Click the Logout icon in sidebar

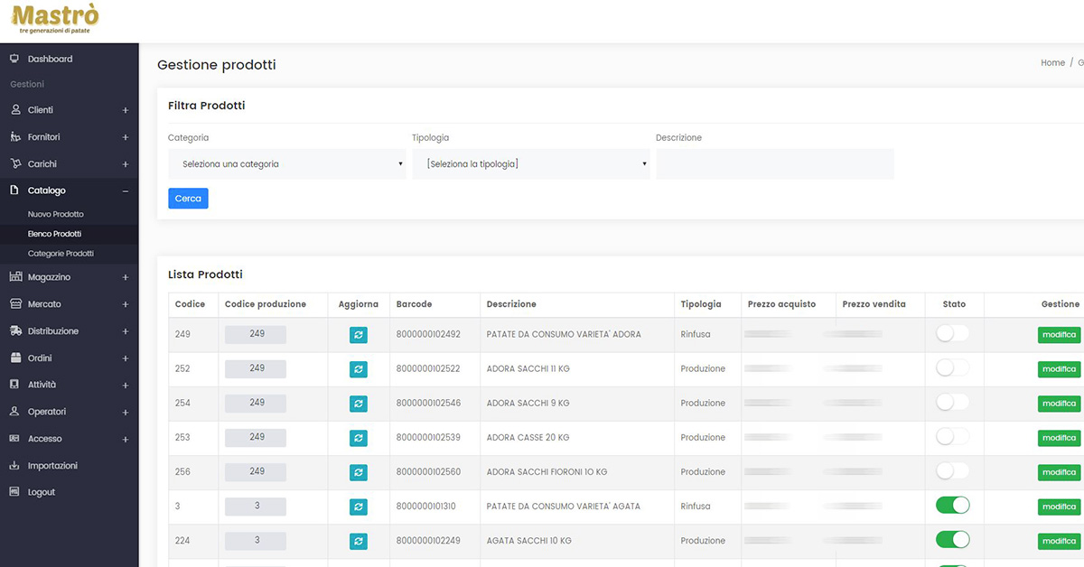pos(14,492)
